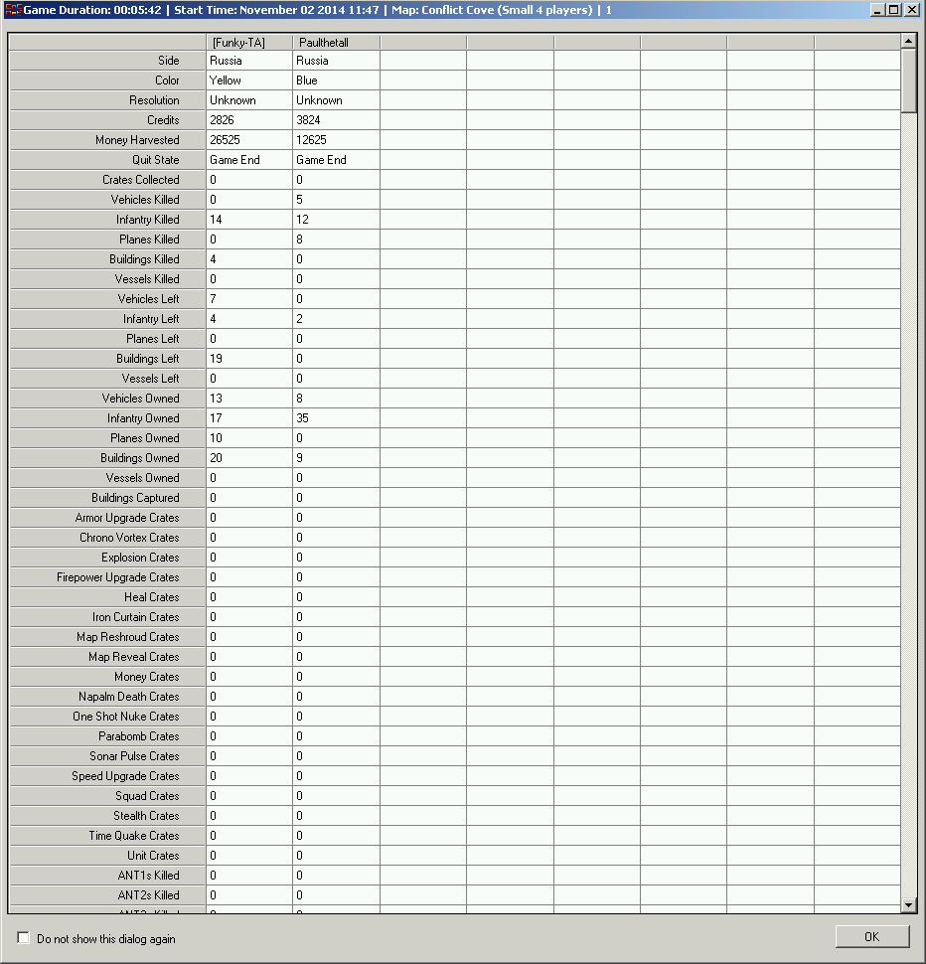Click the scrollbar up arrow
Screen dimensions: 926x964
(908, 41)
